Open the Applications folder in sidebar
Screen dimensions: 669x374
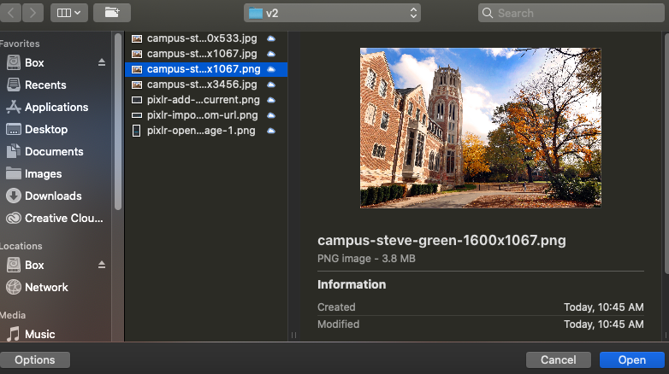(x=56, y=108)
